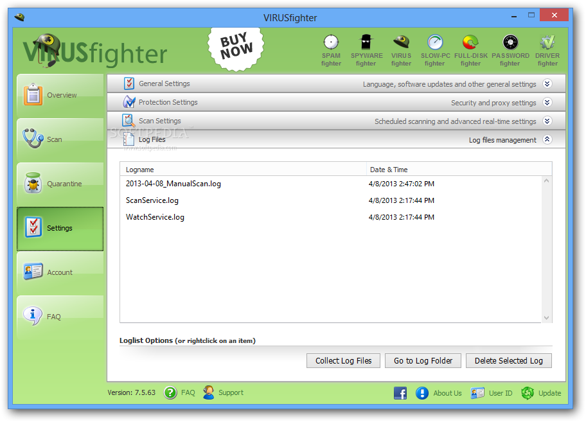Click WatchService.log date 2:17:44 PM cell

pos(402,217)
